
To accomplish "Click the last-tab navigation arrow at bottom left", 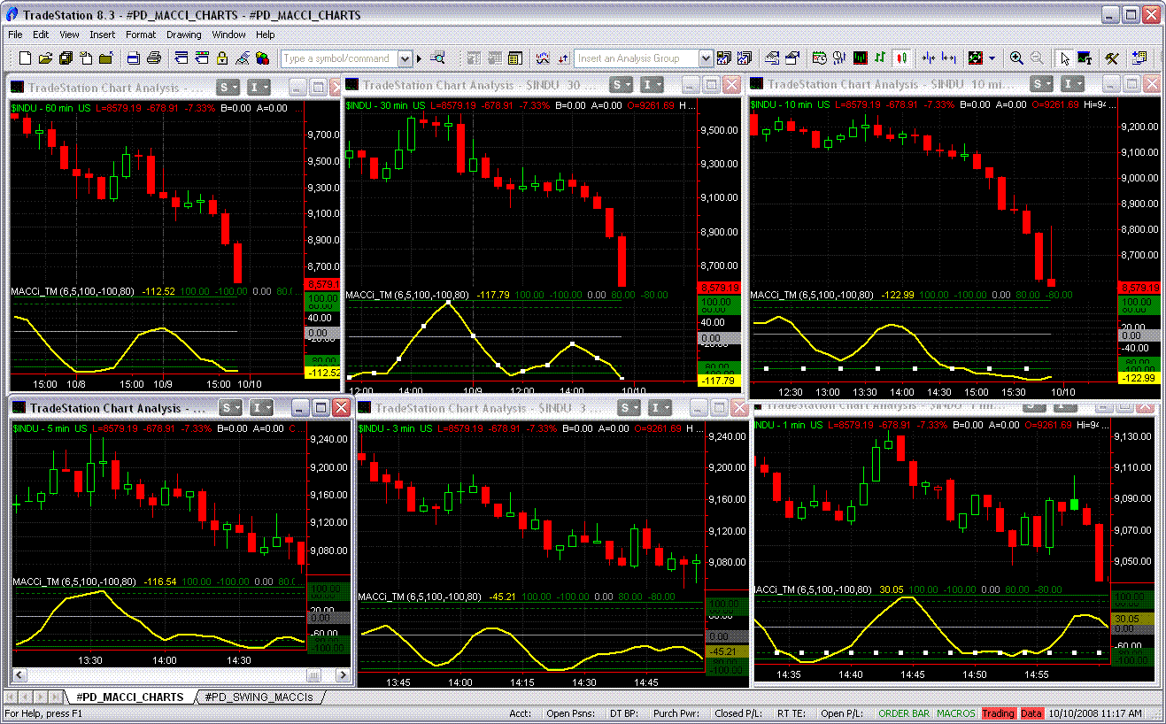I will [56, 697].
